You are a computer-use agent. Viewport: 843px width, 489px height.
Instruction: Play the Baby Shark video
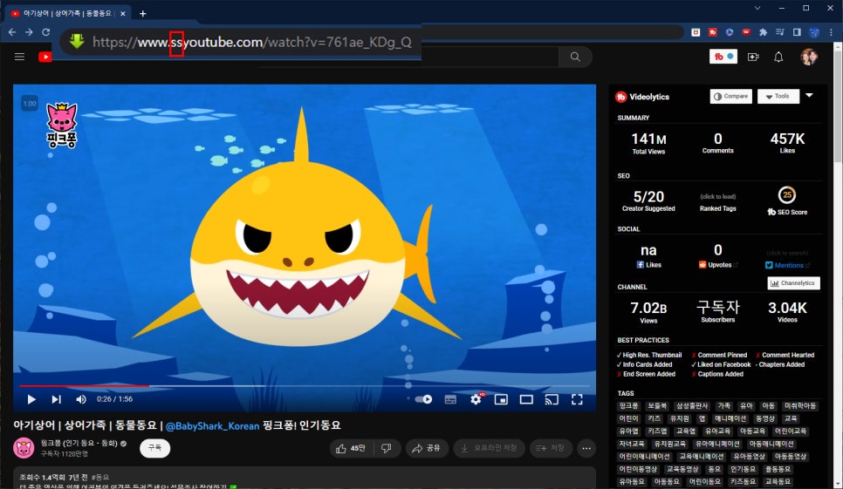pos(31,399)
